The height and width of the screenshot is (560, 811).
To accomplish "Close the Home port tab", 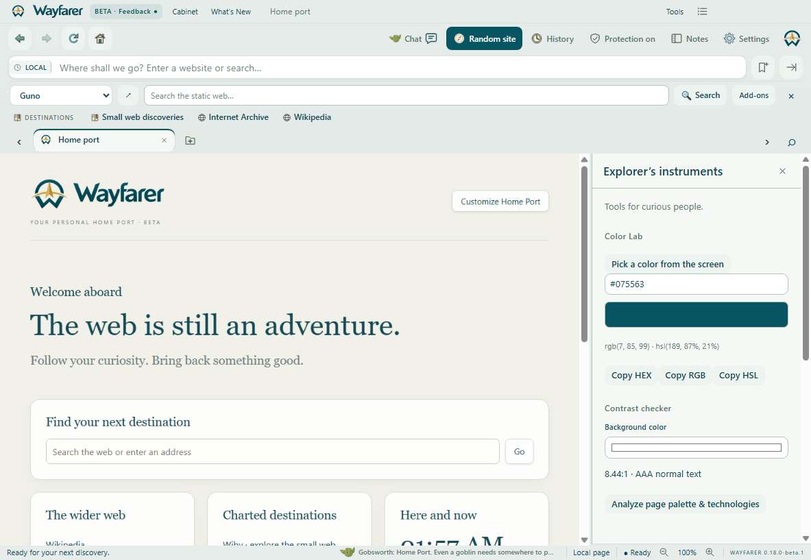I will coord(164,140).
